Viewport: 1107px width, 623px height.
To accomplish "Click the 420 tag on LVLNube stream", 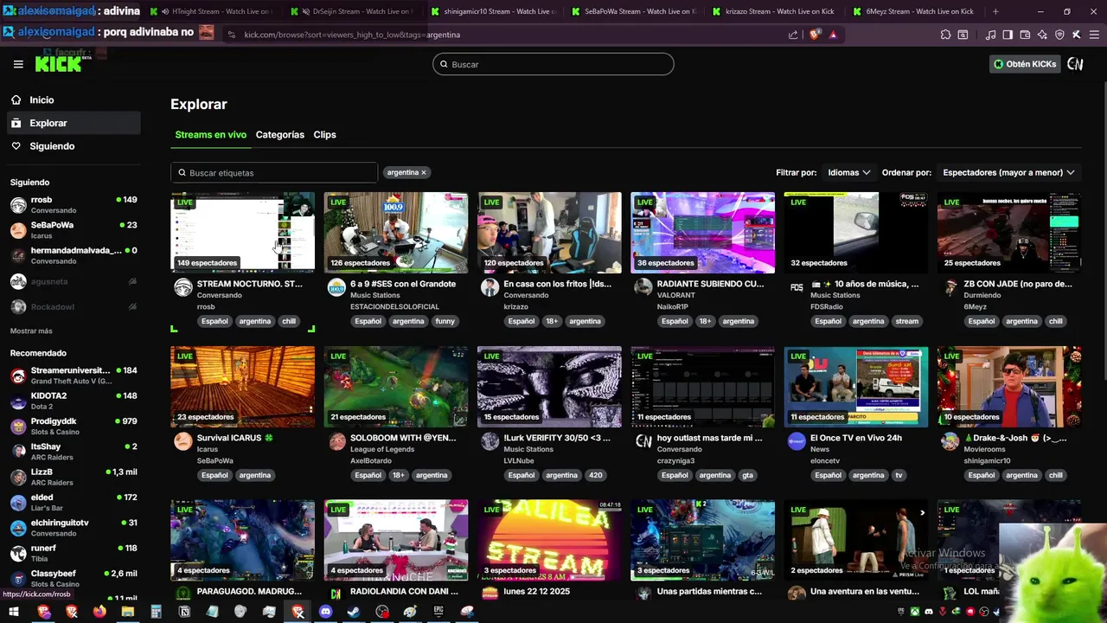I will tap(595, 475).
